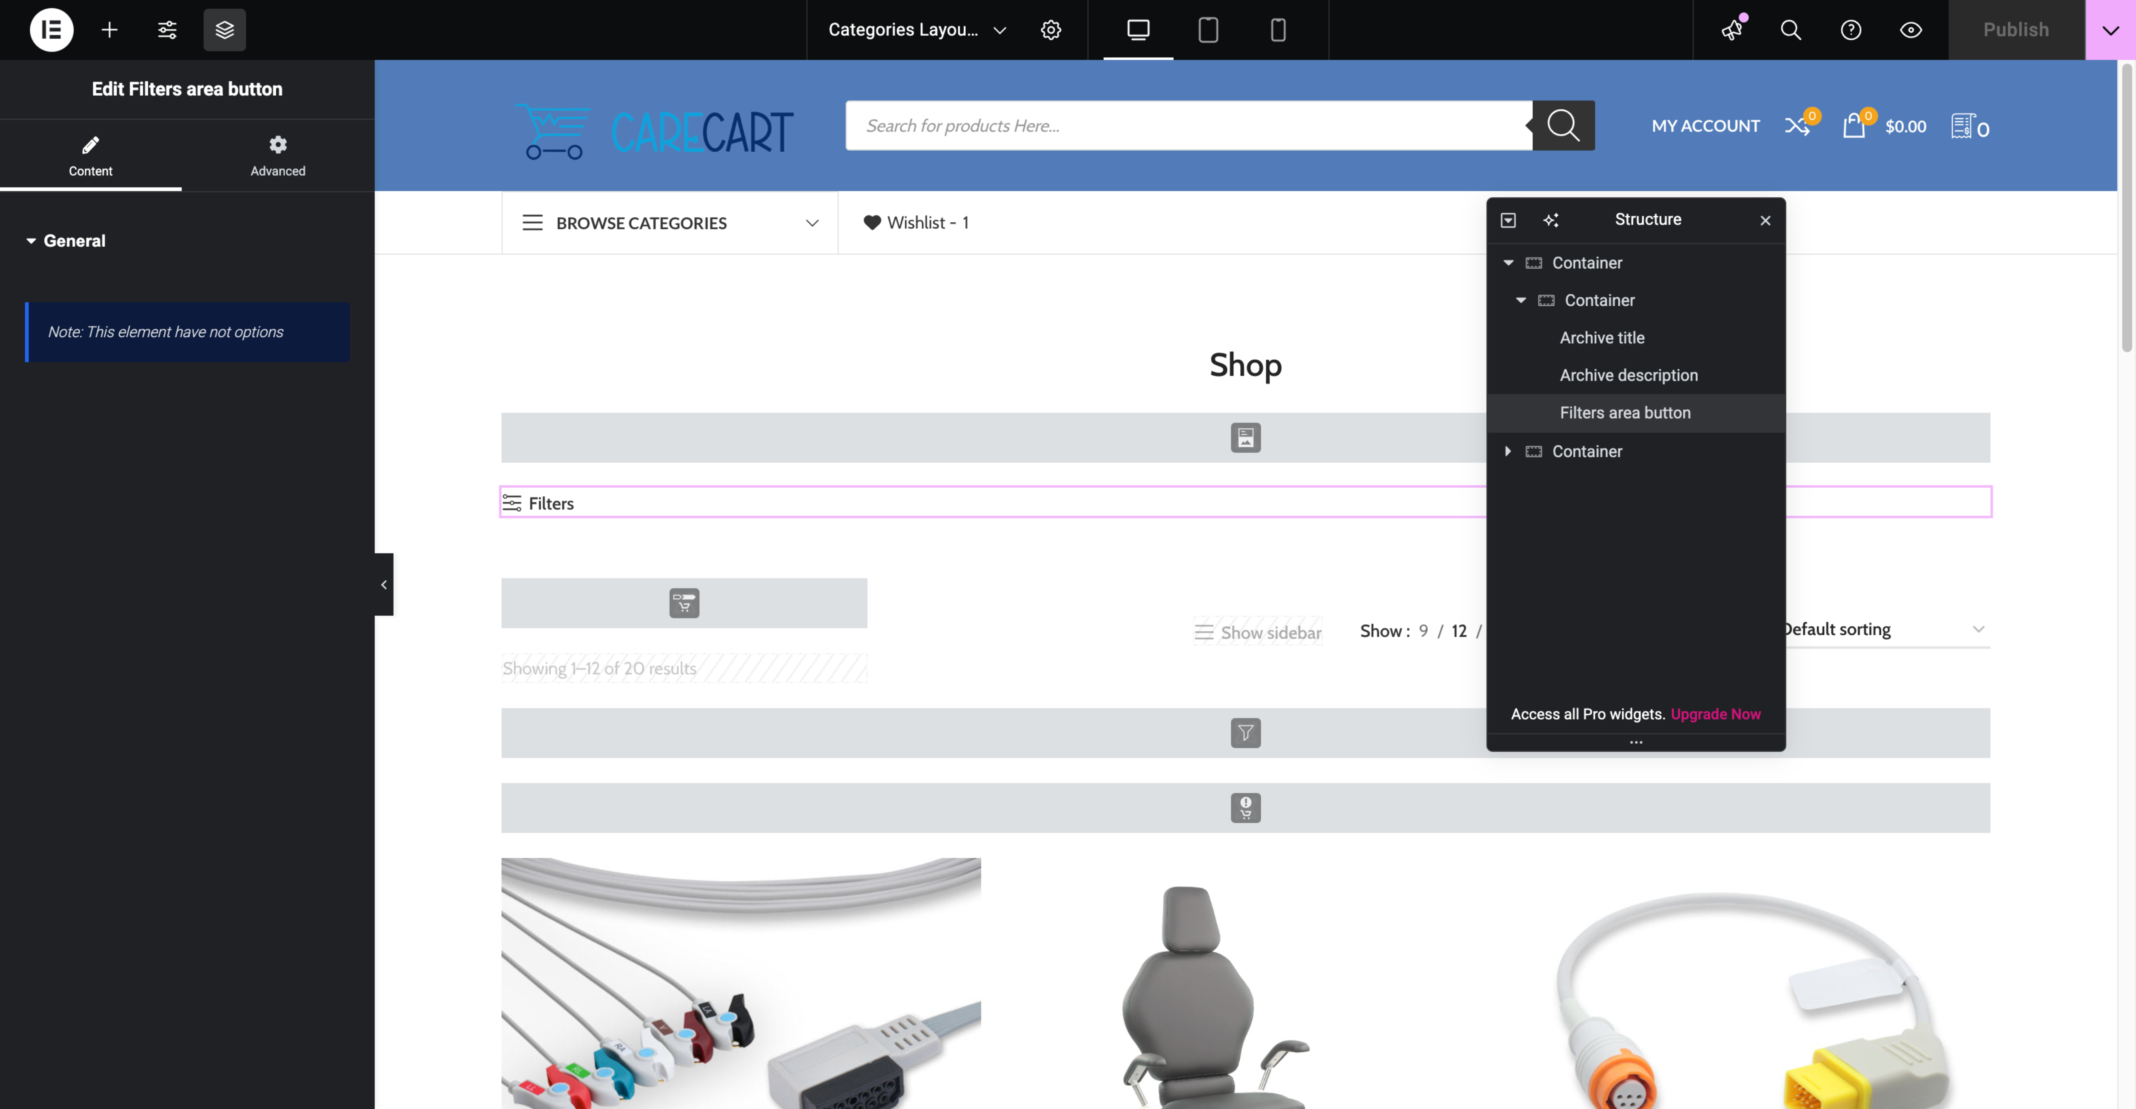
Task: Click the Add Element plus icon
Action: pyautogui.click(x=109, y=30)
